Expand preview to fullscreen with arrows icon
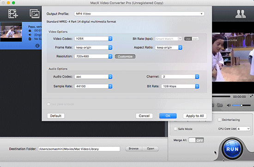 click(x=251, y=96)
